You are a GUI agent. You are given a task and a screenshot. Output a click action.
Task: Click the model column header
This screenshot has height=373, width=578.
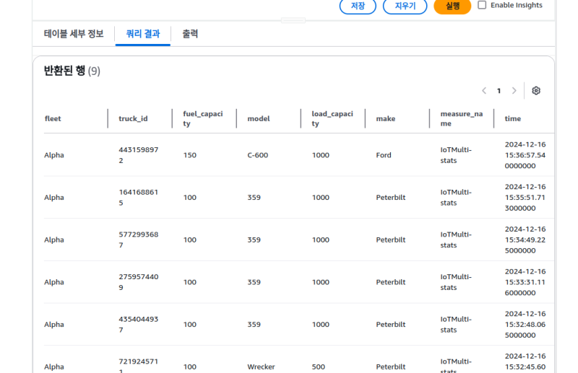tap(258, 118)
